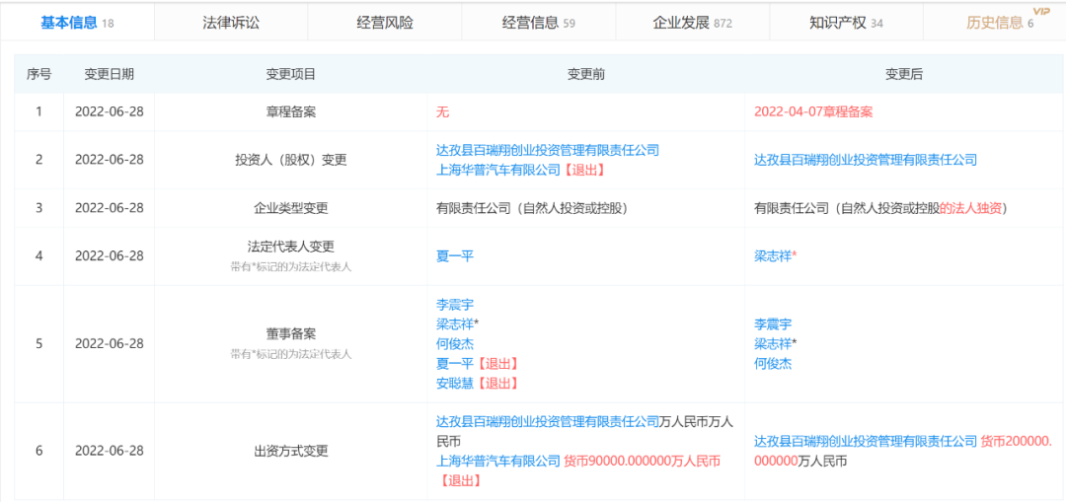Open 达孜县百瑞翔创业投资管理有限责任公司 in row 2 变更后
Image resolution: width=1066 pixels, height=502 pixels.
[866, 160]
